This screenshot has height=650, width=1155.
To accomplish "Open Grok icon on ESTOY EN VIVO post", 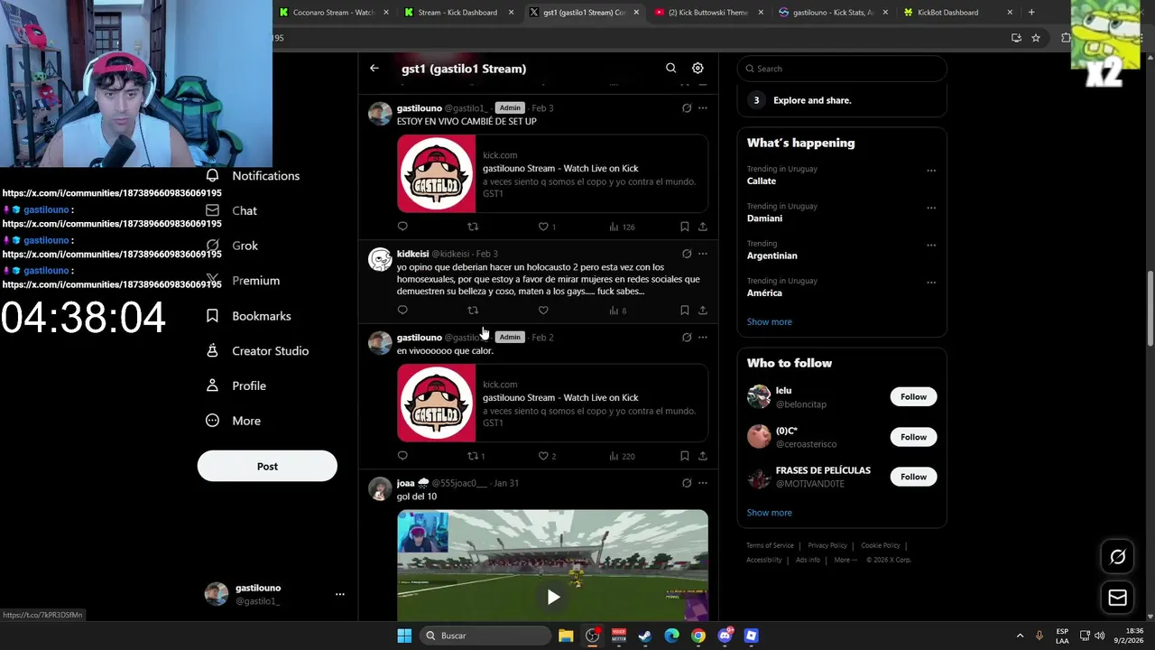I will click(x=687, y=108).
